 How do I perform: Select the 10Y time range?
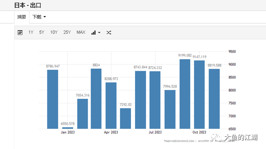(x=54, y=32)
